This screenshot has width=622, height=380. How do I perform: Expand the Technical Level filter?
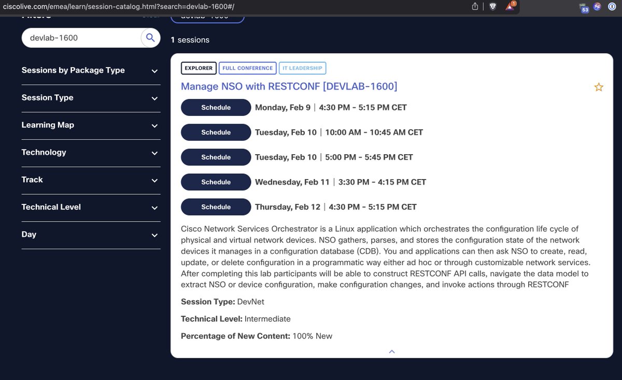pos(91,207)
